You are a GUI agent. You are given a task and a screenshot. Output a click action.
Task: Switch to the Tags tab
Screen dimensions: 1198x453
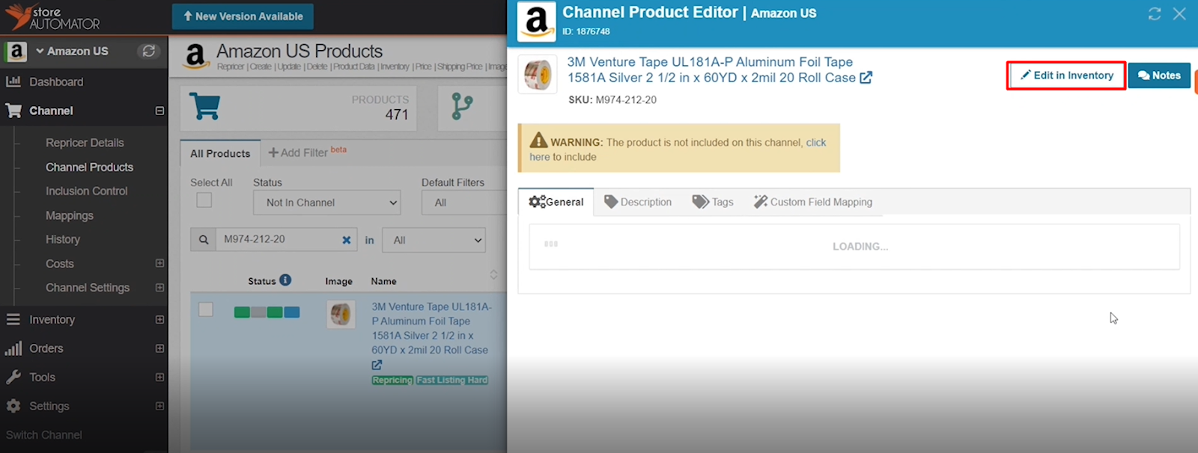click(x=713, y=202)
